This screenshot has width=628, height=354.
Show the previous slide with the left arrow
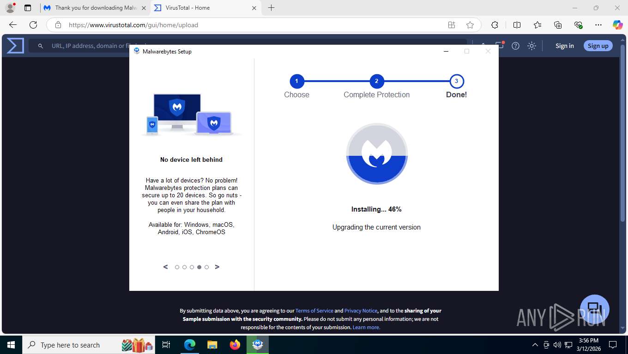[165, 267]
